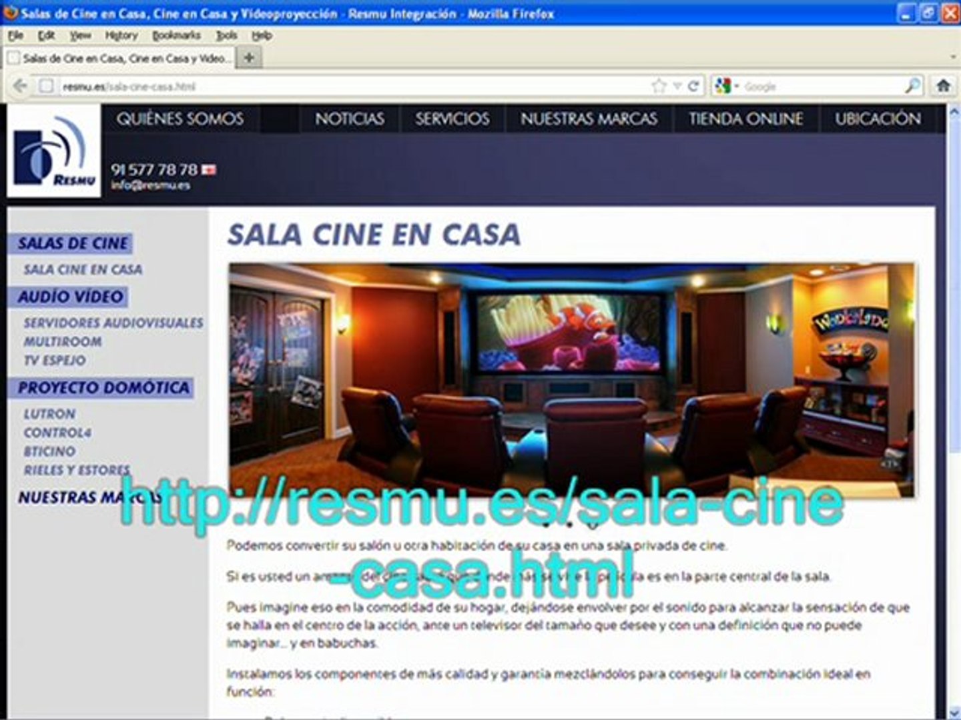The width and height of the screenshot is (961, 720).
Task: Open the NOTICIAS section
Action: (350, 119)
